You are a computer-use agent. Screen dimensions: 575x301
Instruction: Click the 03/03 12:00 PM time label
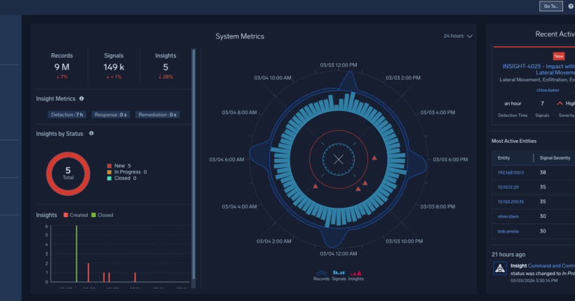338,65
